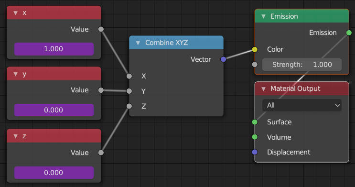Click the x node value field 1.000
The height and width of the screenshot is (187, 355).
coord(54,49)
